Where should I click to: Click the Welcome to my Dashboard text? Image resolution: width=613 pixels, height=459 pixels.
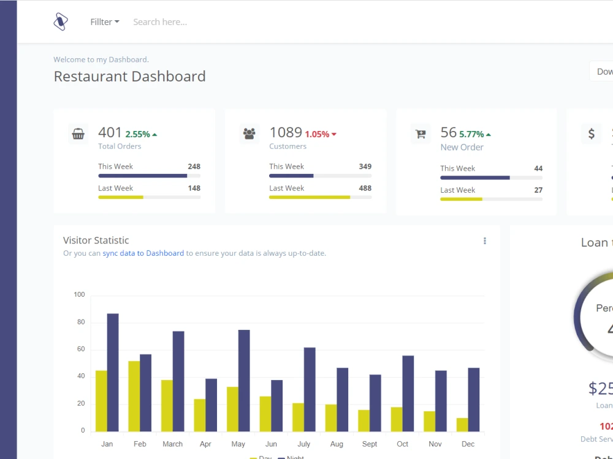coord(101,60)
